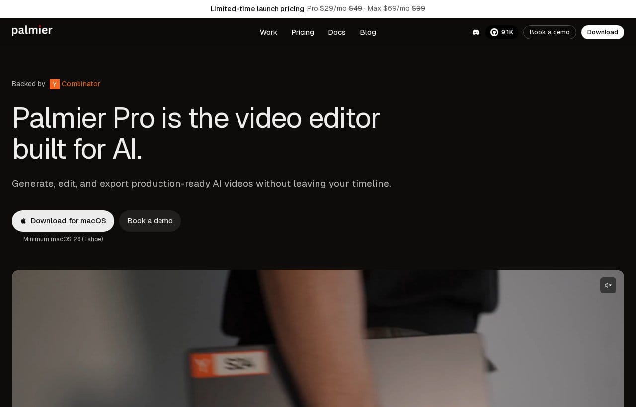Click the Generate, edit, and export subheading
This screenshot has height=407, width=636.
pyautogui.click(x=201, y=184)
